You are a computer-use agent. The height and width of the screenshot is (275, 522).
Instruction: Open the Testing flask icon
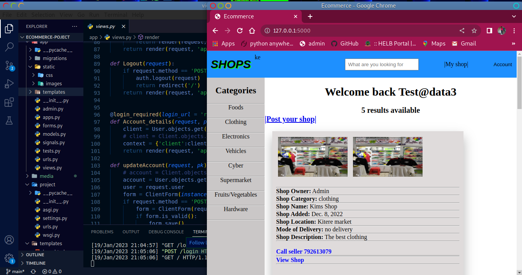[9, 120]
